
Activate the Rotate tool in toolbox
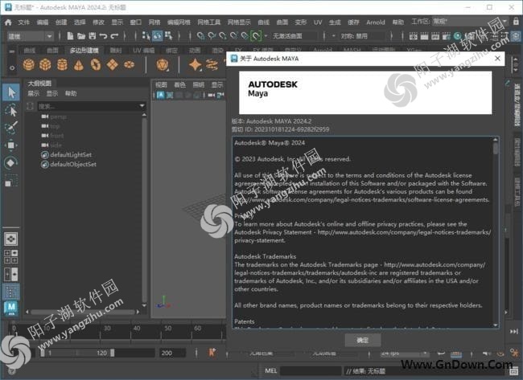pyautogui.click(x=11, y=163)
